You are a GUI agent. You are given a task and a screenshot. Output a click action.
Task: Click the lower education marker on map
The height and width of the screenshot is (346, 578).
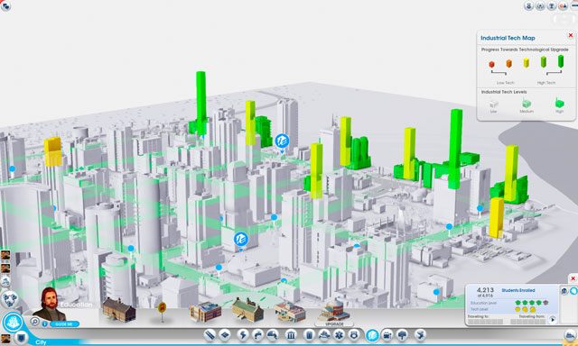pos(241,240)
